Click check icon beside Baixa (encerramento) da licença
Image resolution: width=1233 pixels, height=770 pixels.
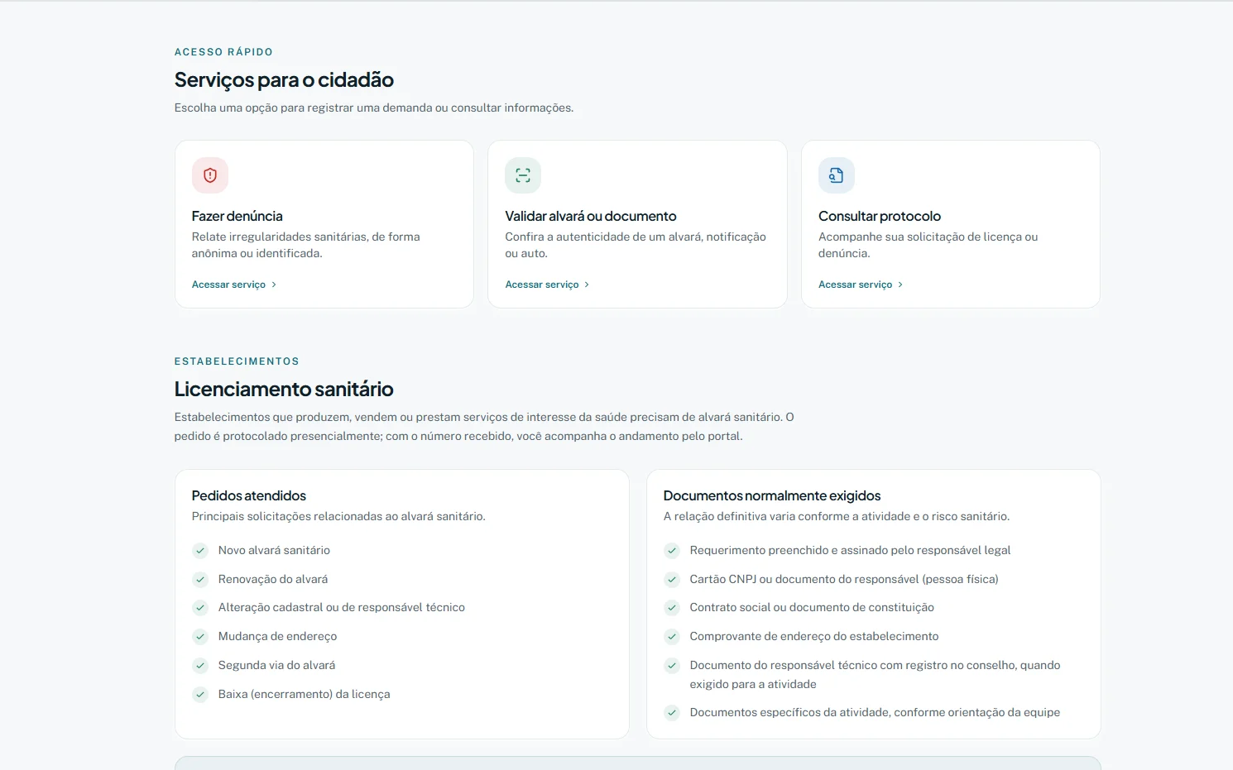click(200, 695)
